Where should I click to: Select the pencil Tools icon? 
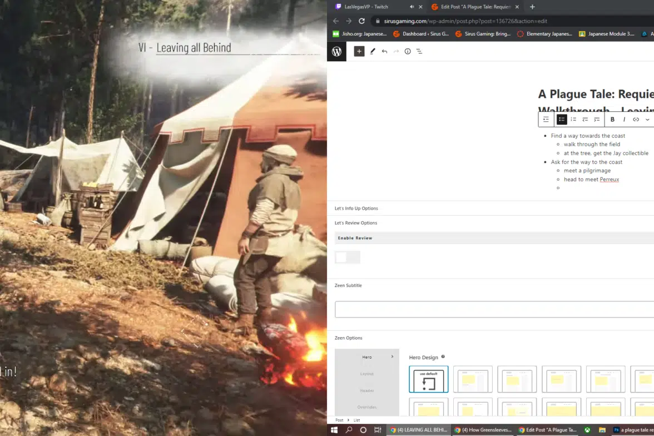coord(373,51)
